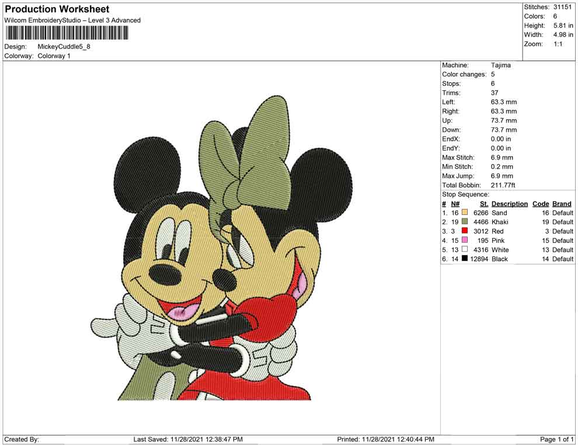This screenshot has height=445, width=578.
Task: Click the Sand stitch count 6266
Action: (x=480, y=213)
